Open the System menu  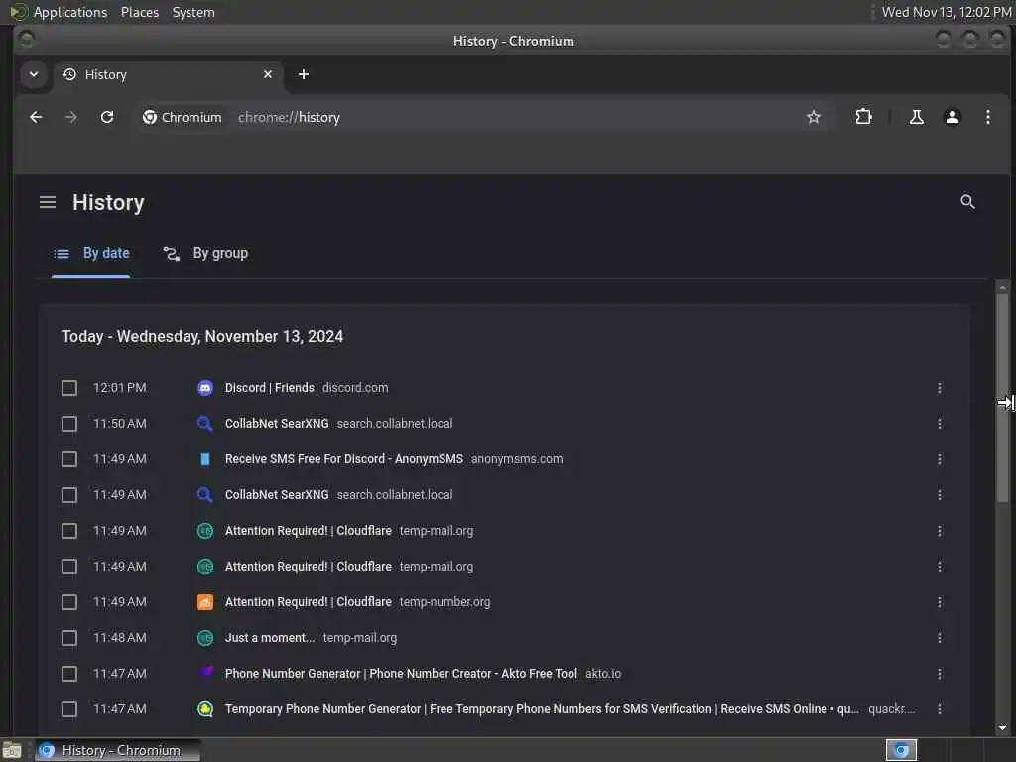193,12
